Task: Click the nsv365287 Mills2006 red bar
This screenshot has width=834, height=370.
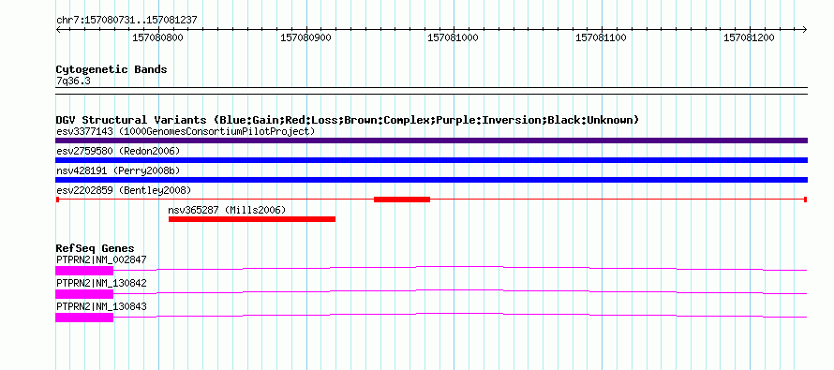Action: point(252,219)
